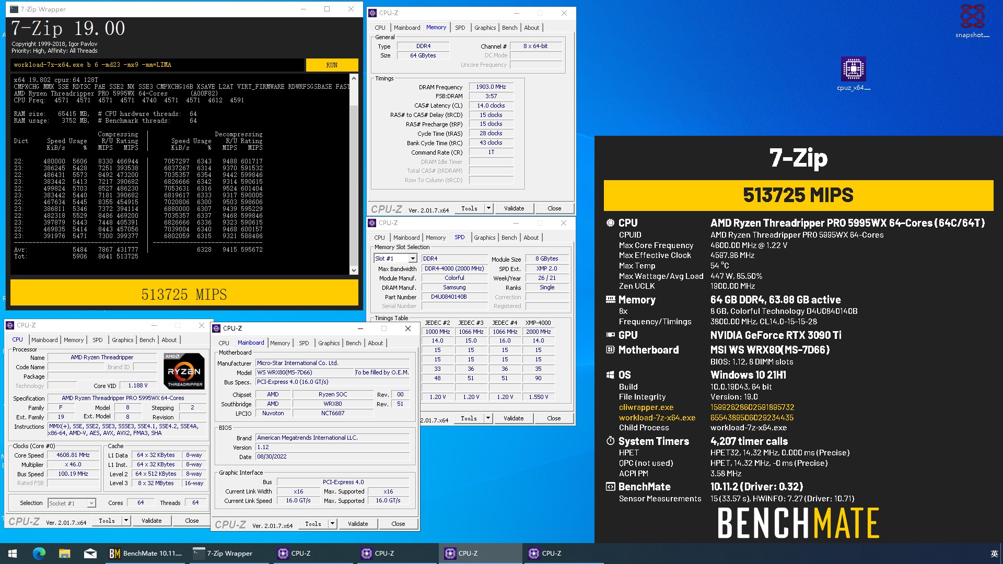Expand Tools dropdown arrow in the CPU window

[x=126, y=521]
